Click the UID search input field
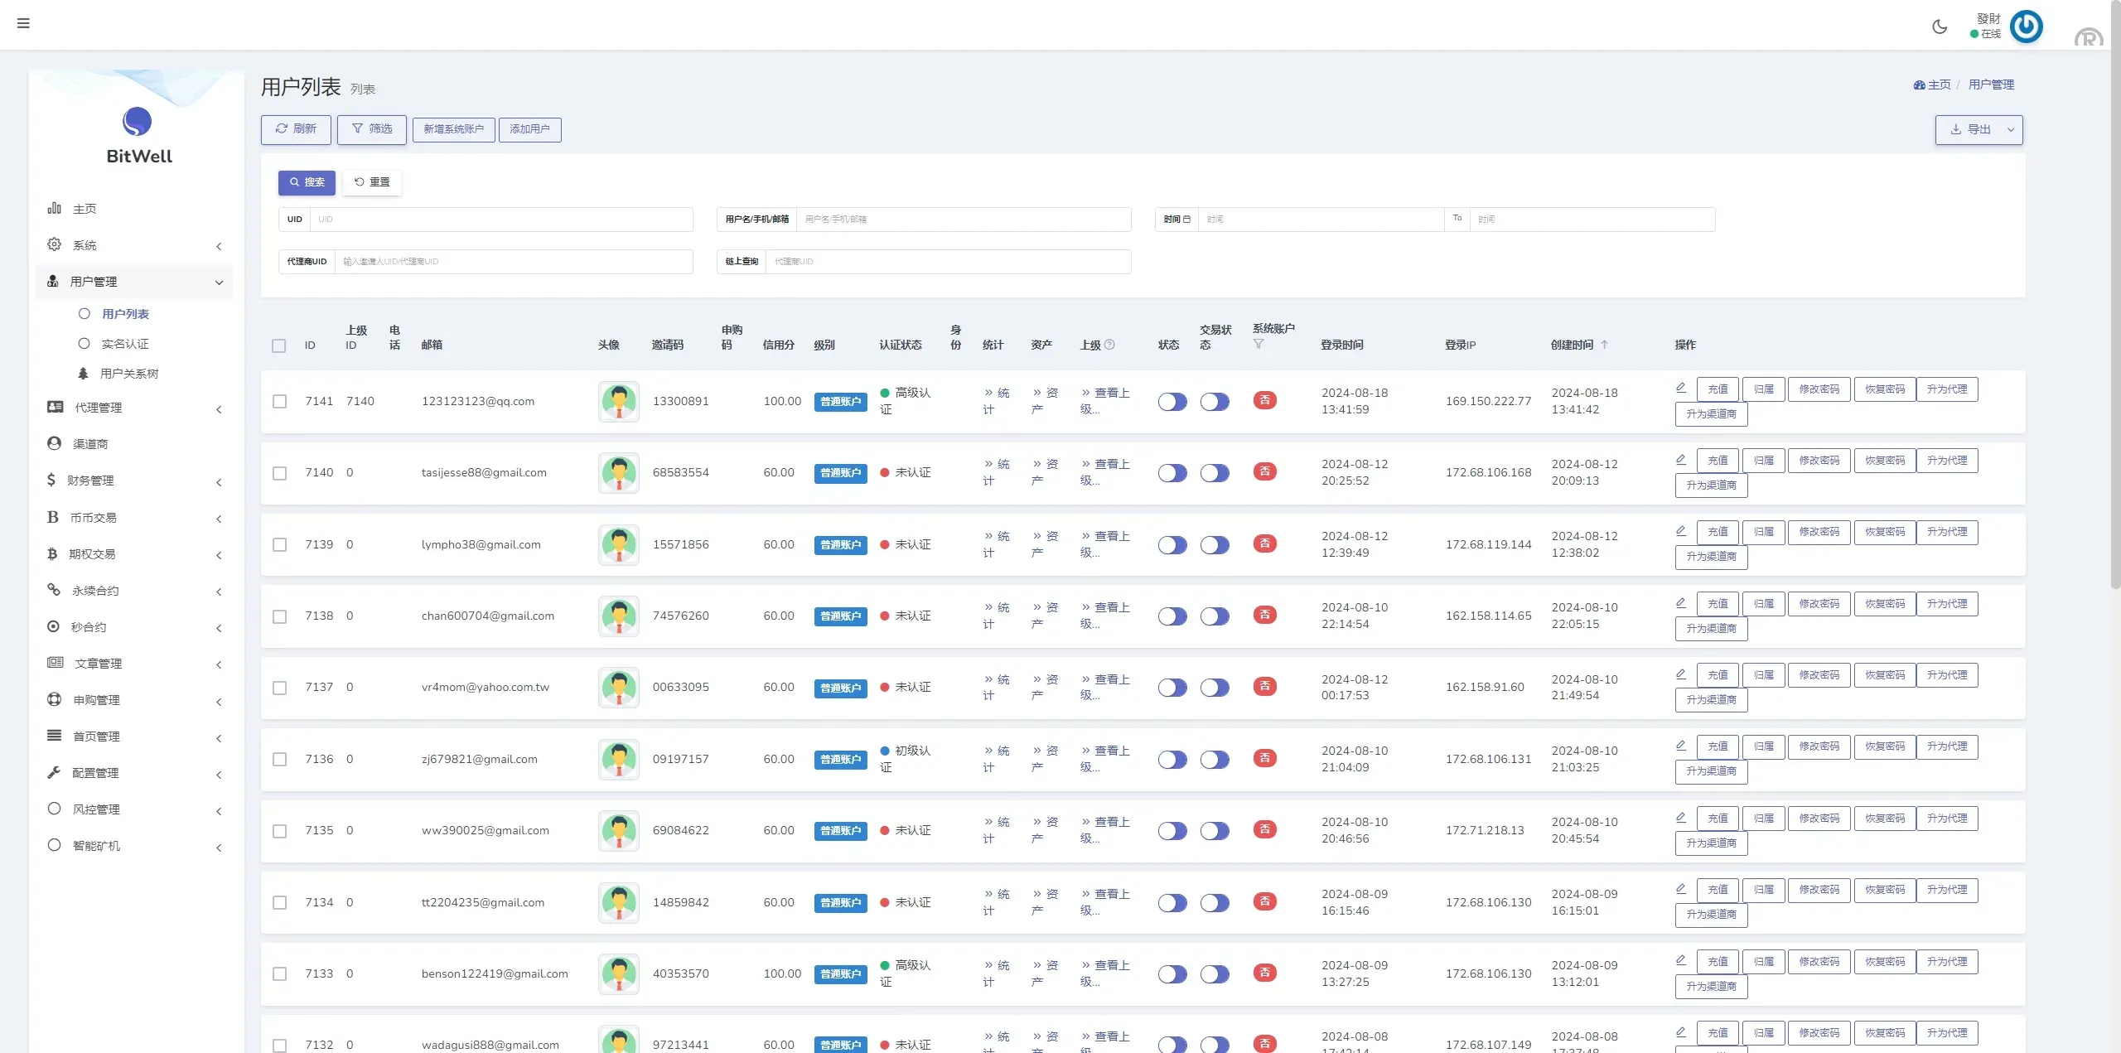 coord(500,220)
